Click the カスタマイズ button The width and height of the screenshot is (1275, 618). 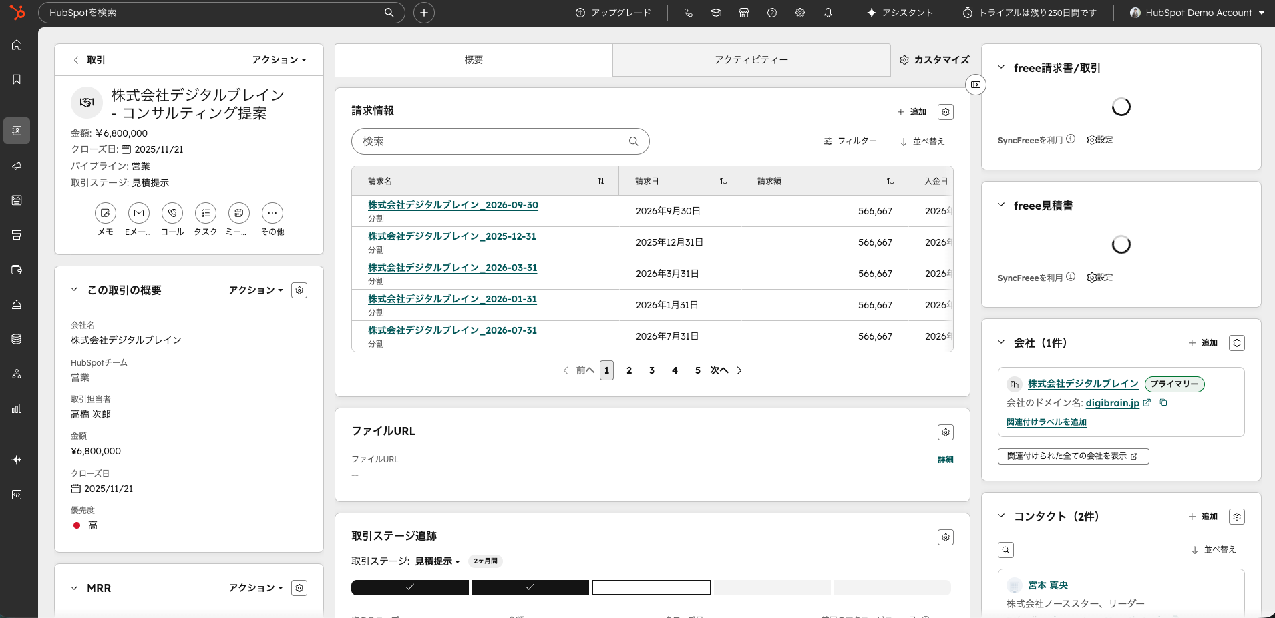click(934, 60)
